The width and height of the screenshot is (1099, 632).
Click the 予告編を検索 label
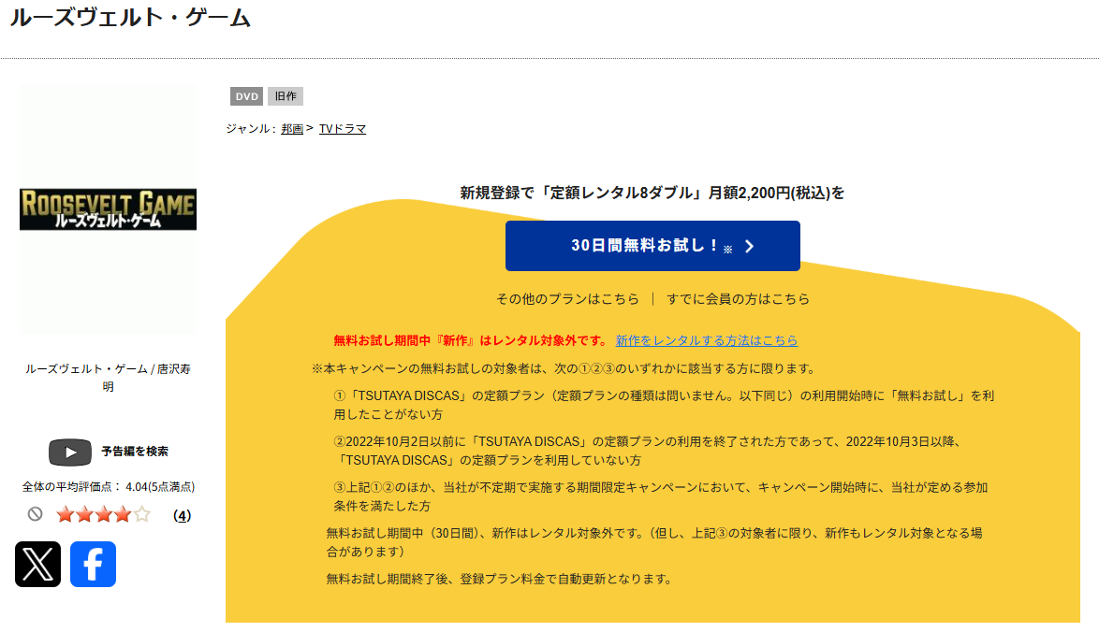135,452
